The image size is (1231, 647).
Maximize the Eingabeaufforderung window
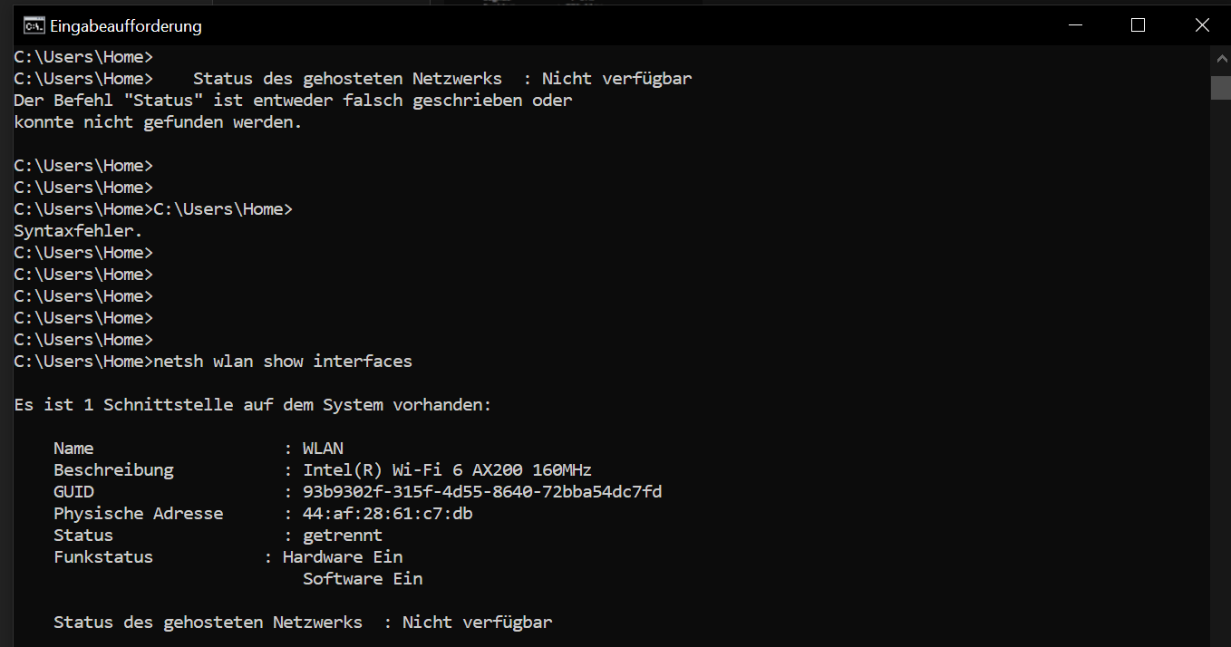point(1138,25)
